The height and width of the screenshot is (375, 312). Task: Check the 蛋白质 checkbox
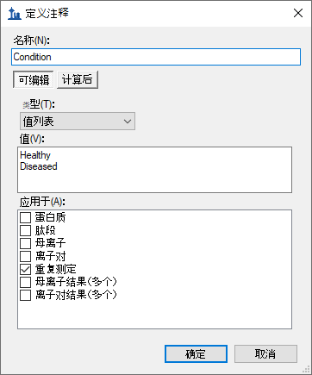pos(25,217)
